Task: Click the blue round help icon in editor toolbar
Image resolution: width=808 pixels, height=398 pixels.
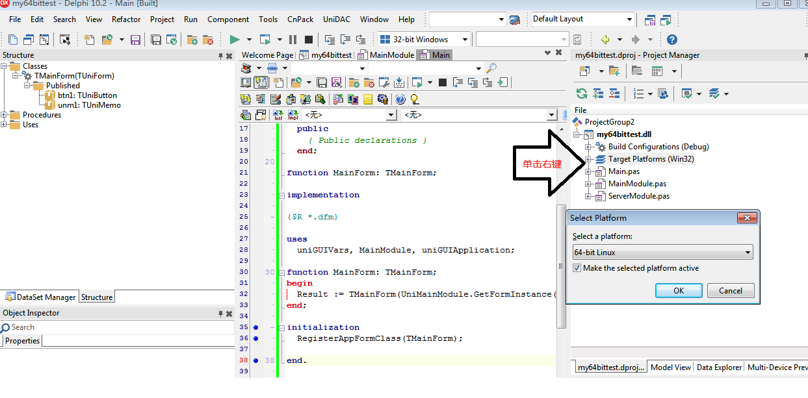Action: pyautogui.click(x=400, y=99)
